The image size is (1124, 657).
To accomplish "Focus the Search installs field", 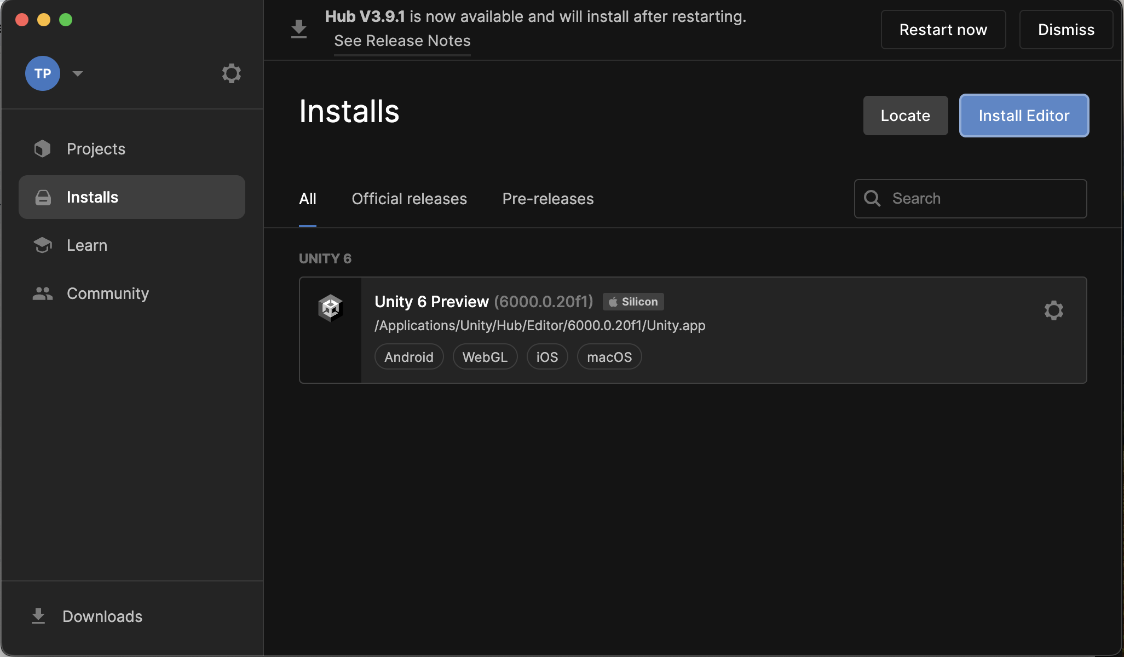I will click(970, 199).
